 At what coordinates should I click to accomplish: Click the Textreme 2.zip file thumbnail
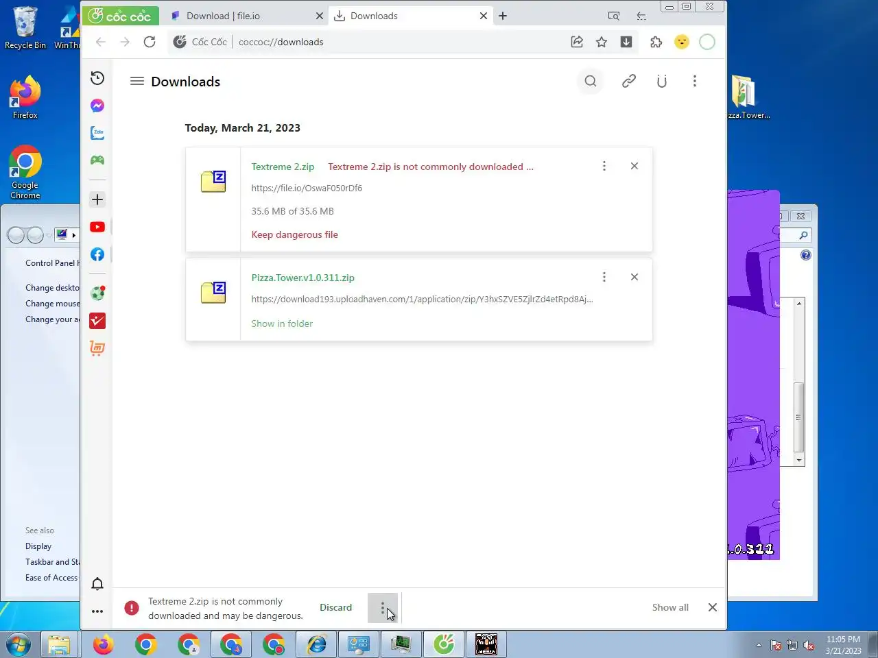pos(213,182)
